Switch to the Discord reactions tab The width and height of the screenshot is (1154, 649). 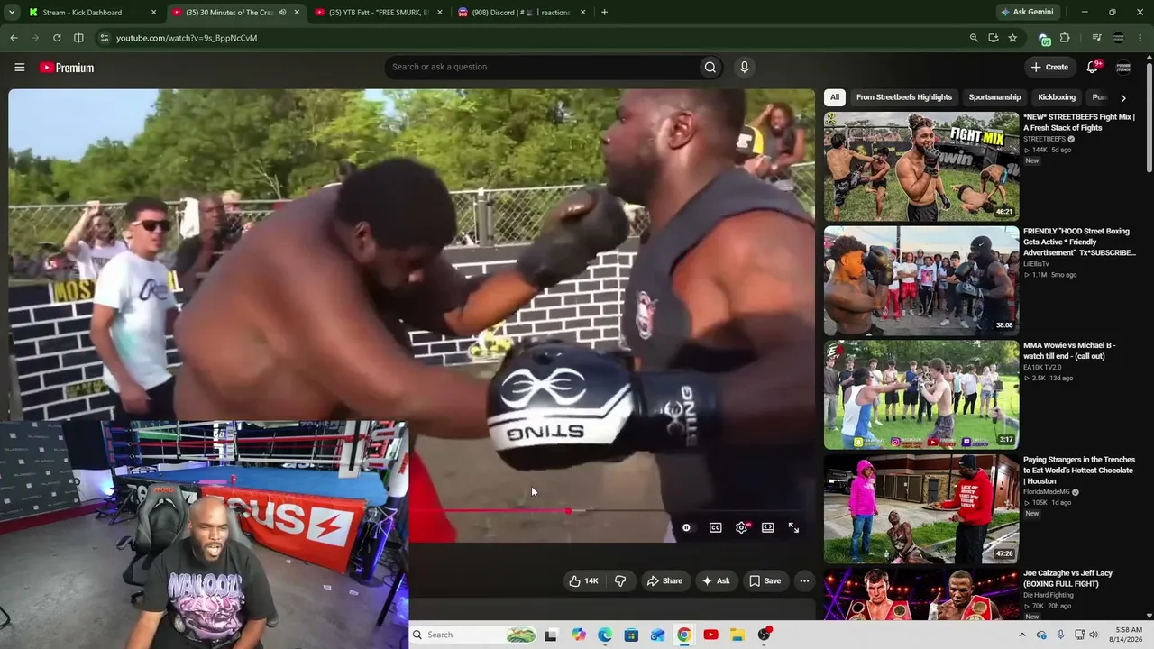(521, 13)
